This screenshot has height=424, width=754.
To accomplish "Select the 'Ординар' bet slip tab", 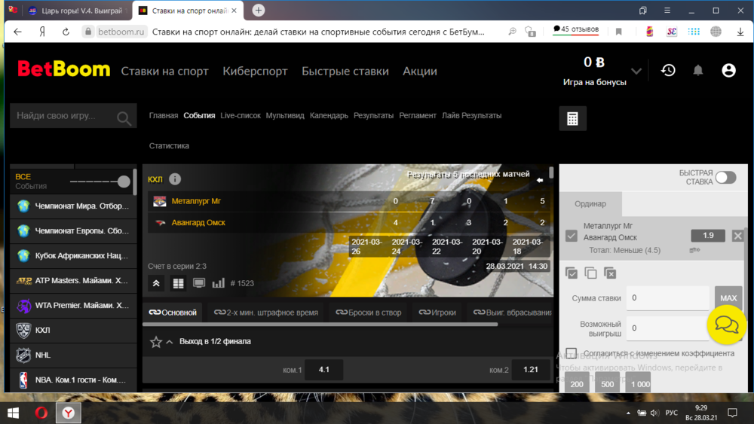I will coord(590,203).
